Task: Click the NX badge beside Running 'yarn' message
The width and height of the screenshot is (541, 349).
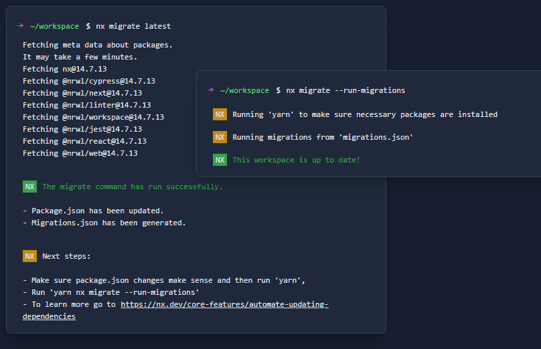Action: click(220, 114)
